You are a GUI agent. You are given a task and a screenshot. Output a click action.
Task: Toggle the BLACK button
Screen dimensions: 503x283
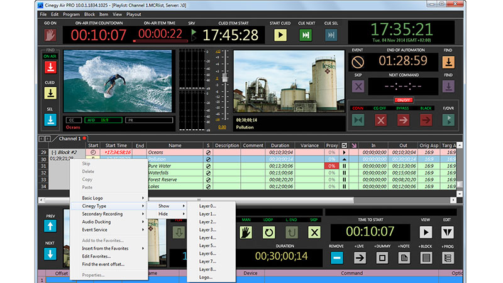click(x=426, y=120)
